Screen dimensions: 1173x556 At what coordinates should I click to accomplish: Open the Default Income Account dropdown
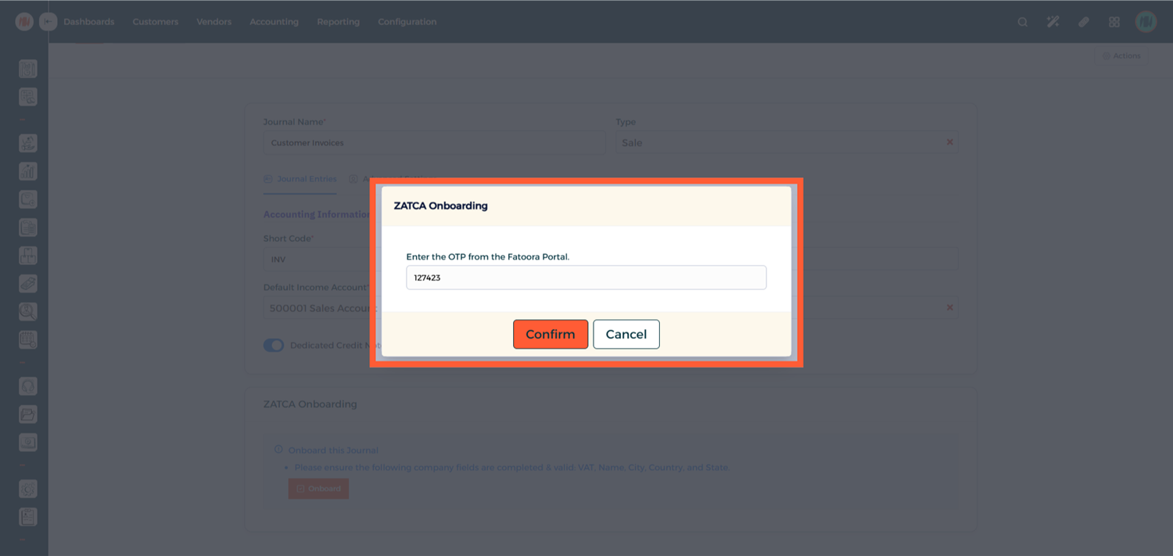click(321, 308)
